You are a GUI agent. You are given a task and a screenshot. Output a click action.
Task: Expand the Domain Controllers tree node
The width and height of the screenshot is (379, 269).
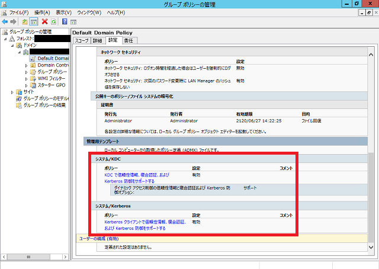pos(26,65)
